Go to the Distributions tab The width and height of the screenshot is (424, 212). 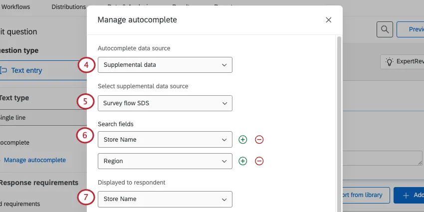click(x=69, y=7)
